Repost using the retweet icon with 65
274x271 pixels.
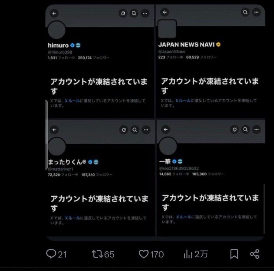(103, 254)
